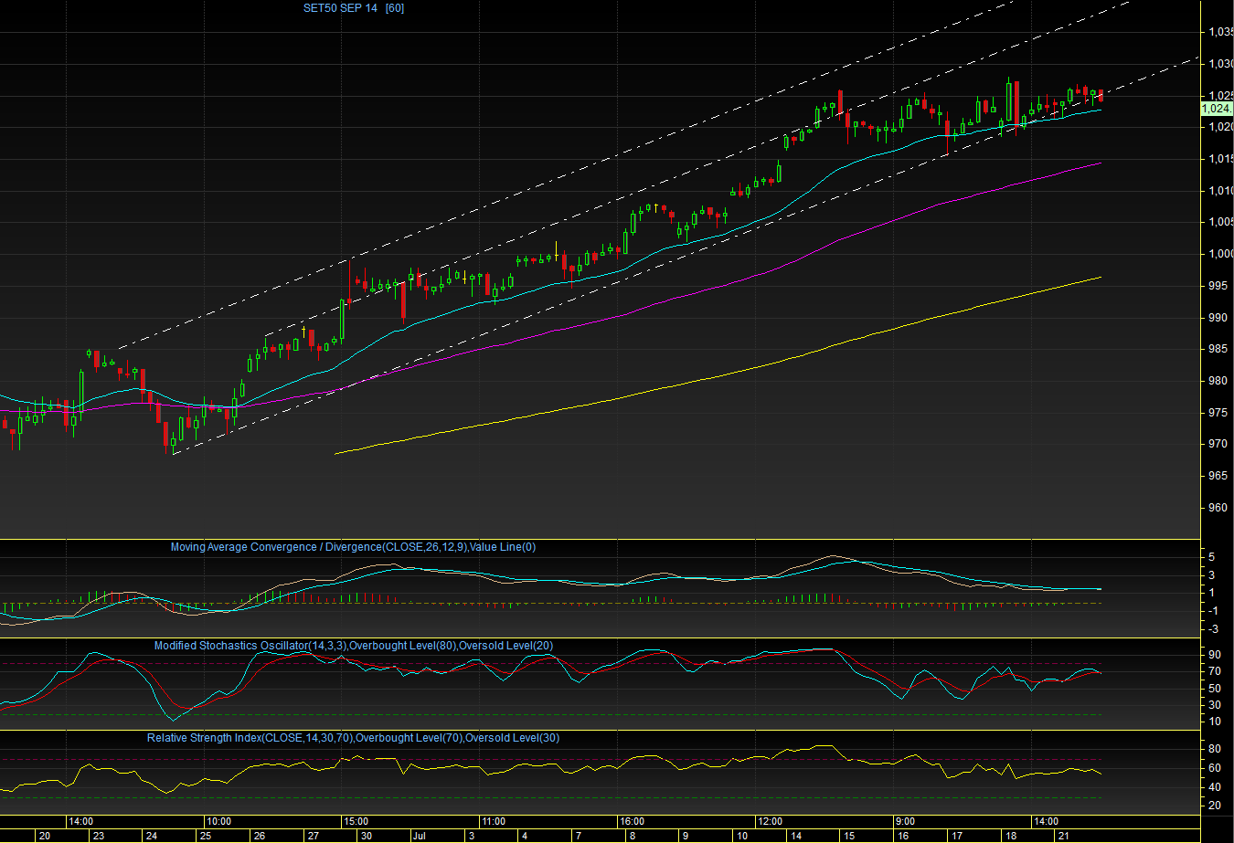Select the 1,010 price level label
The height and width of the screenshot is (843, 1234).
pyautogui.click(x=1220, y=191)
